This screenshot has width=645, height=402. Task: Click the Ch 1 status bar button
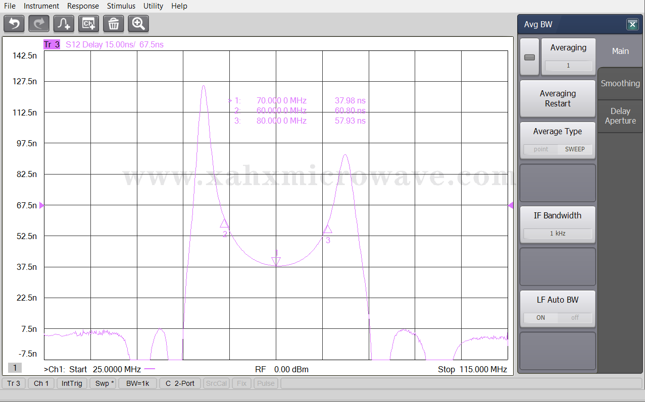coord(41,383)
